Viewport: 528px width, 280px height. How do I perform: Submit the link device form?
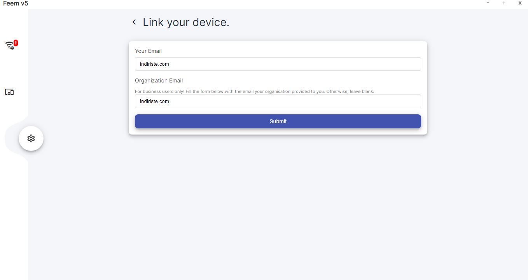pyautogui.click(x=278, y=121)
